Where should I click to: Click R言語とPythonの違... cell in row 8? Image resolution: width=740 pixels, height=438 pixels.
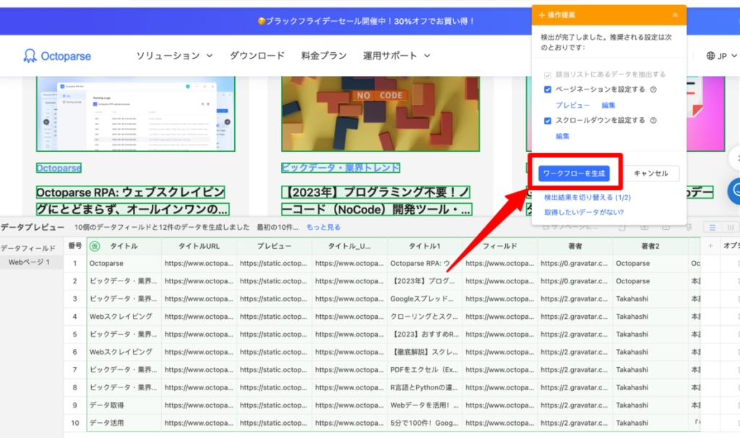[x=425, y=387]
